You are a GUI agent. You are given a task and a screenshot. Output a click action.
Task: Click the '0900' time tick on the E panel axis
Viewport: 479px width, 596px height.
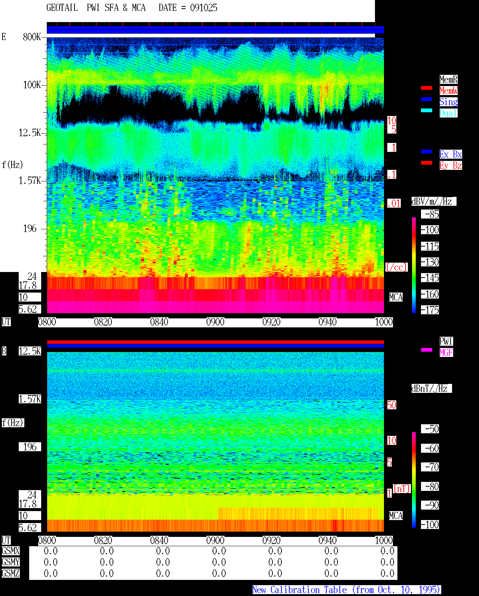(x=215, y=322)
